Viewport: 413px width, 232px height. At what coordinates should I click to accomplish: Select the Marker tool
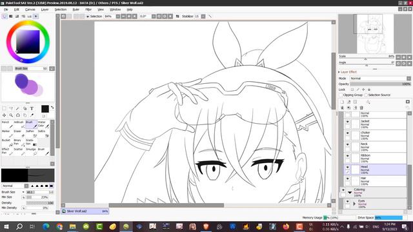[7, 133]
